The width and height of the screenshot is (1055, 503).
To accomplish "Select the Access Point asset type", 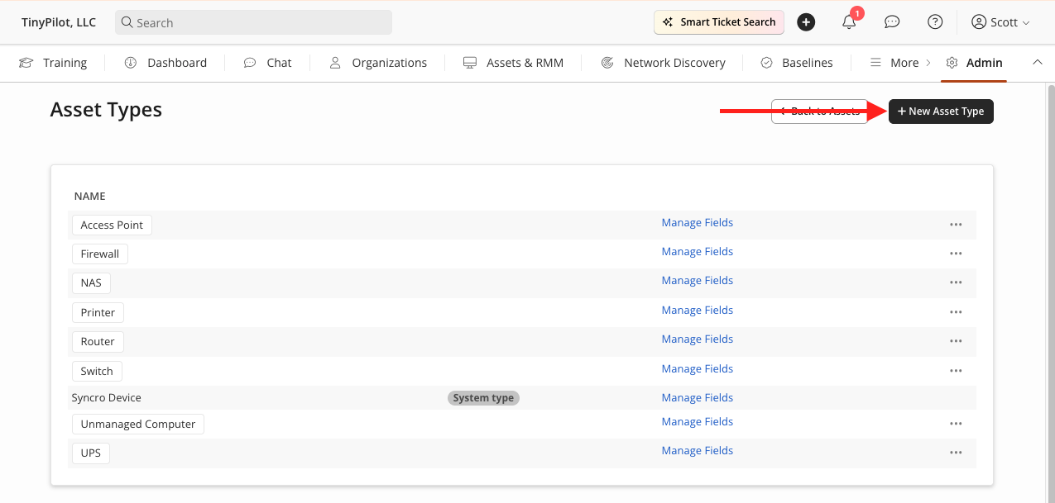I will click(111, 224).
